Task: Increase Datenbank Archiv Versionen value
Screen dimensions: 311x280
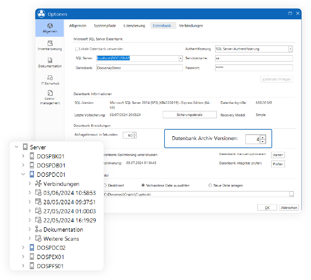Action: tap(262, 138)
